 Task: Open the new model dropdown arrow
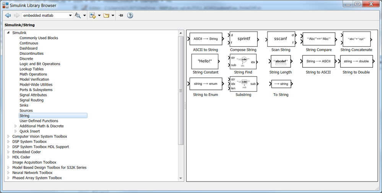99,16
